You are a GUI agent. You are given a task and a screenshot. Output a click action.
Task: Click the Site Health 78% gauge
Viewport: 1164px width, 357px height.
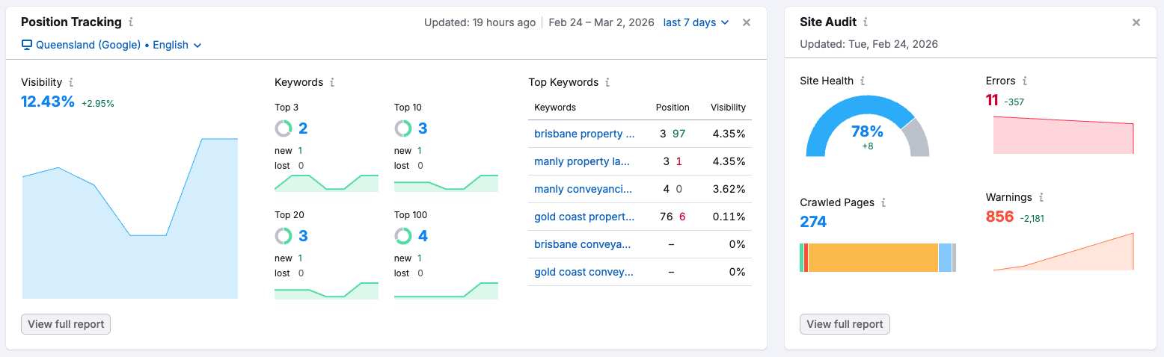867,131
